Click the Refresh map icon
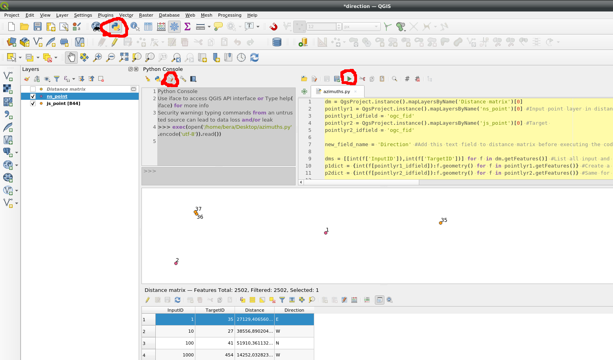This screenshot has width=613, height=360. [x=254, y=57]
